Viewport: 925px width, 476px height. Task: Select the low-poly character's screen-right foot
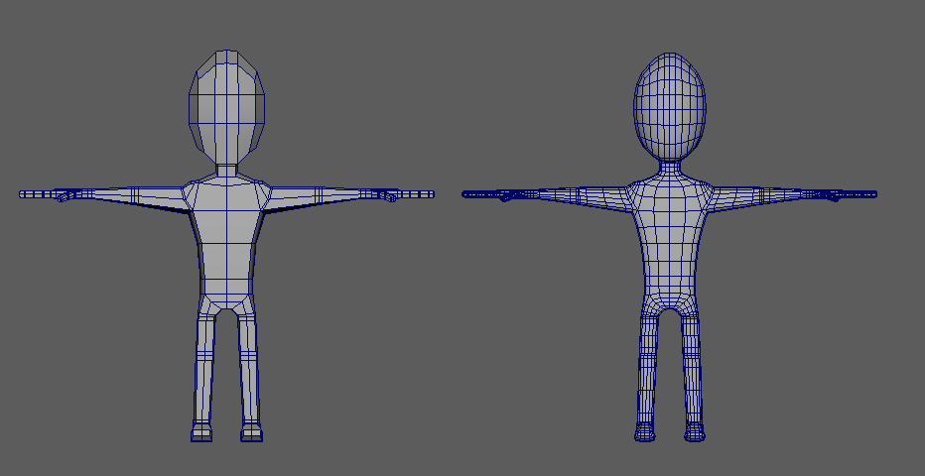point(251,432)
